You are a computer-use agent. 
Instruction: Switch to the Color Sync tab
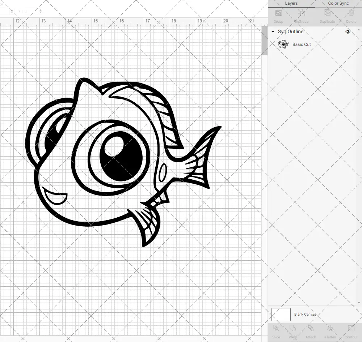coord(338,3)
